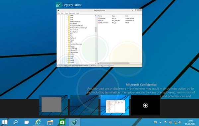The image size is (199, 126).
Task: Select Registry Editor taskbar icon
Action: point(74,122)
